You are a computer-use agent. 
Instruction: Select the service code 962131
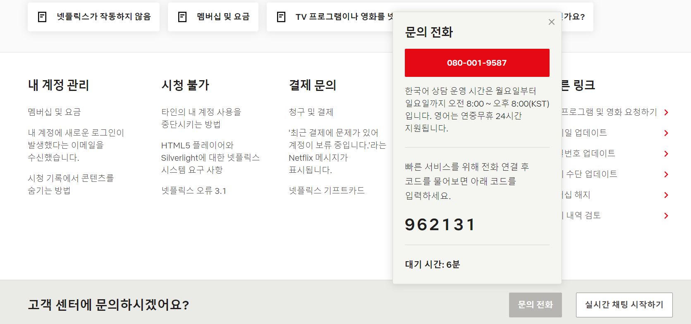(440, 225)
